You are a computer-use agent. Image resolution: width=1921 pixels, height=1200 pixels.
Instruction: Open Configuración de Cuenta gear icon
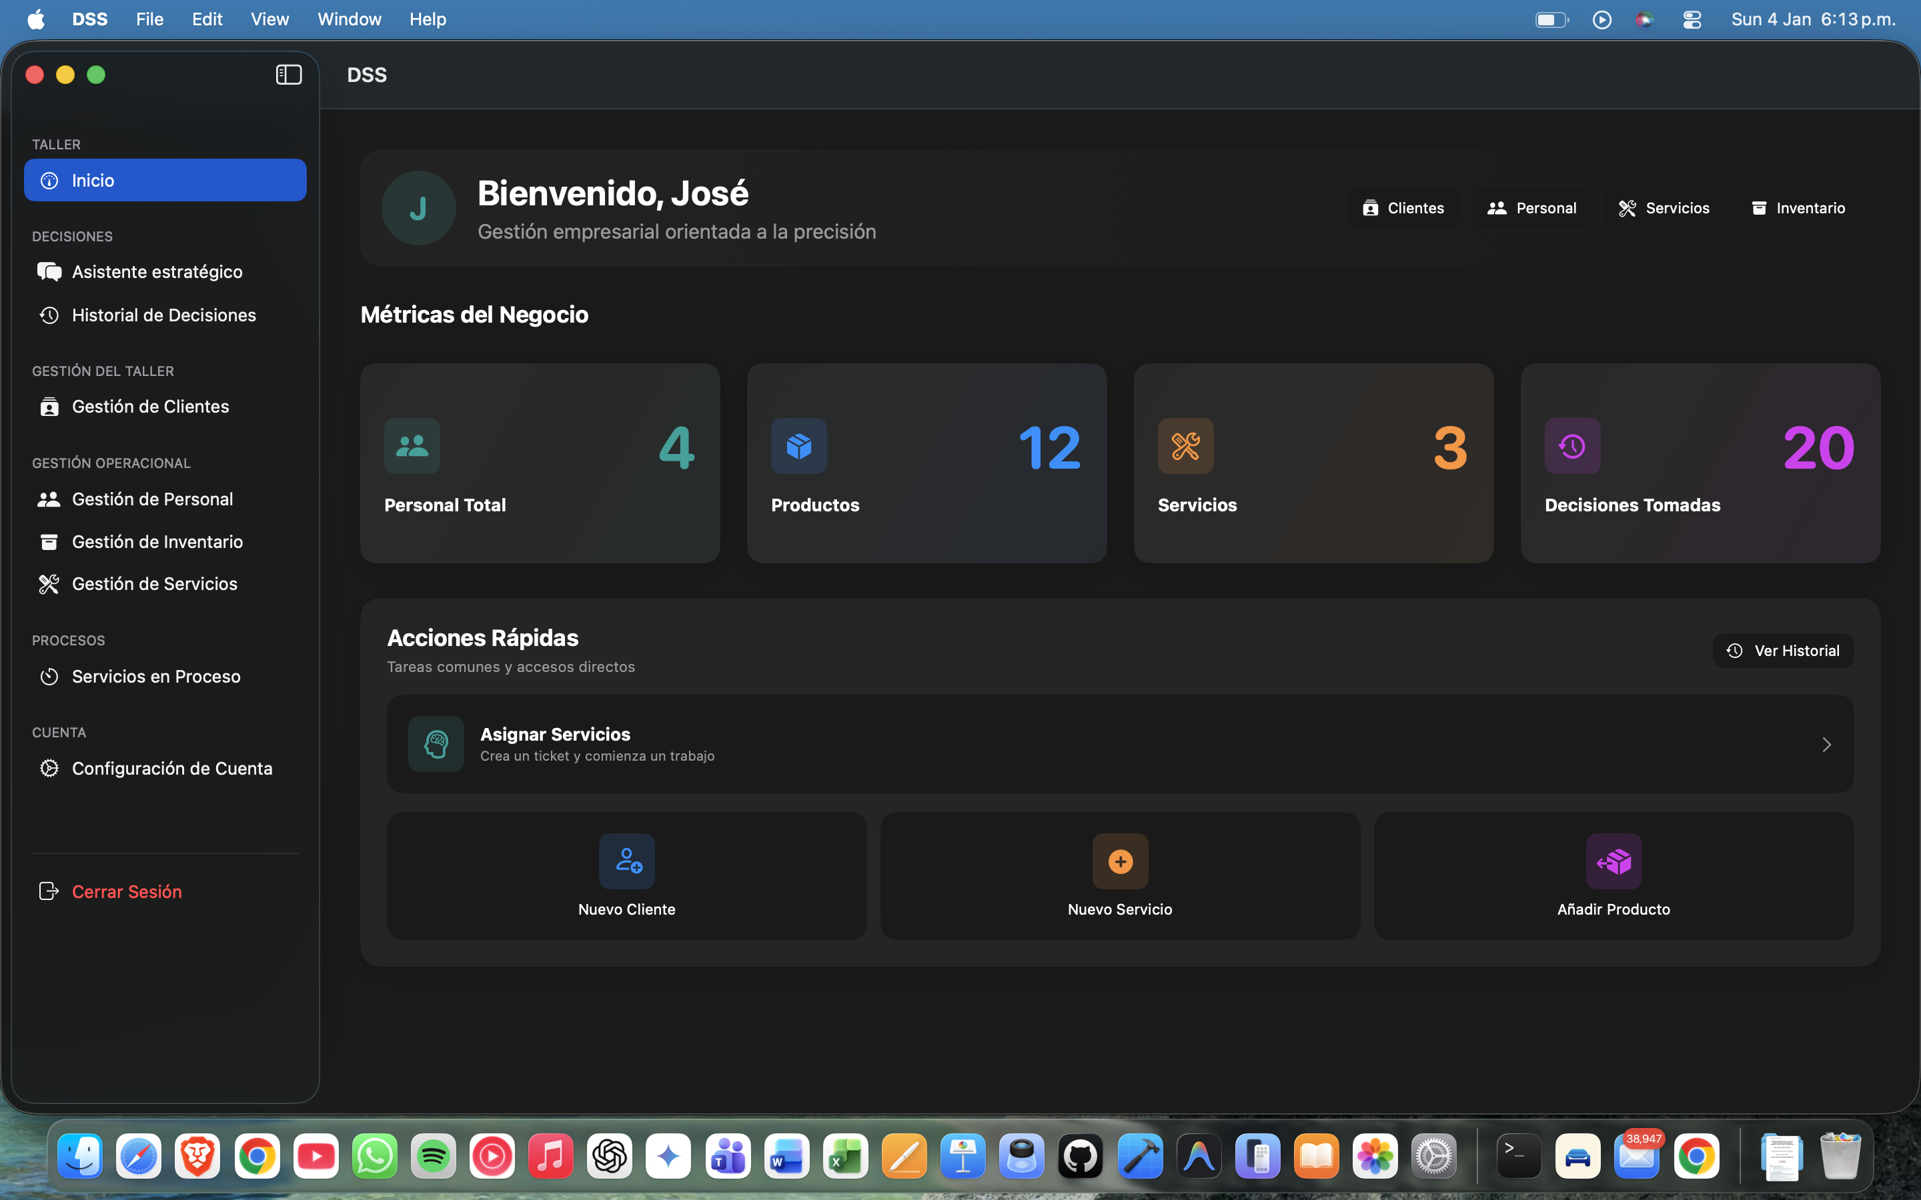point(49,767)
